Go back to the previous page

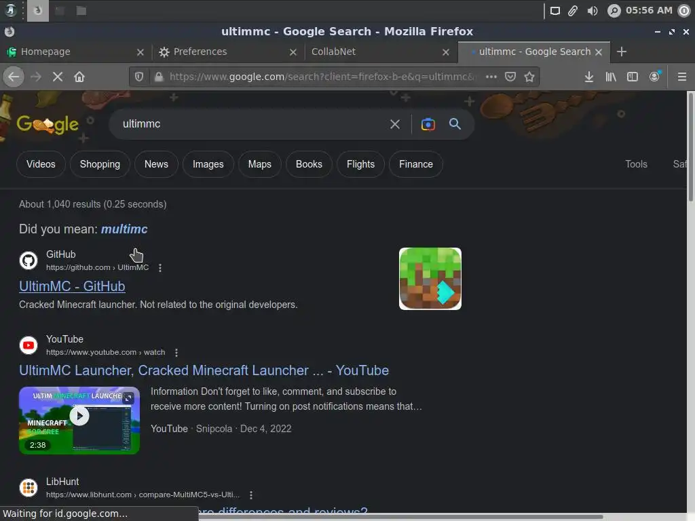(14, 77)
